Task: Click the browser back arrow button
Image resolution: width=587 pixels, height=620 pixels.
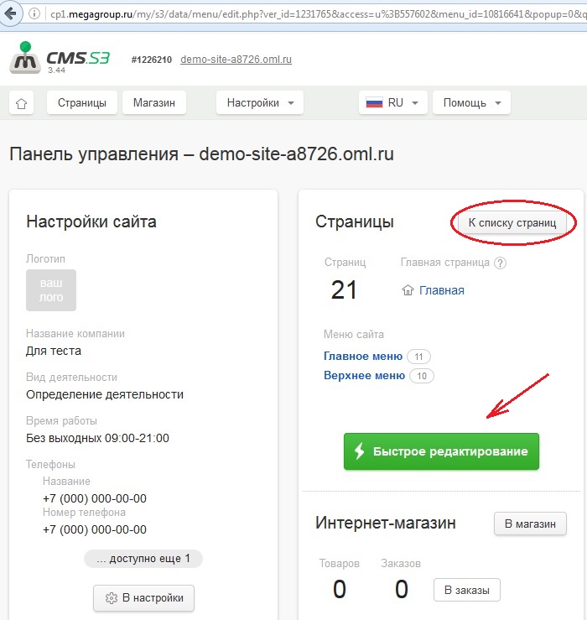Action: coord(9,13)
